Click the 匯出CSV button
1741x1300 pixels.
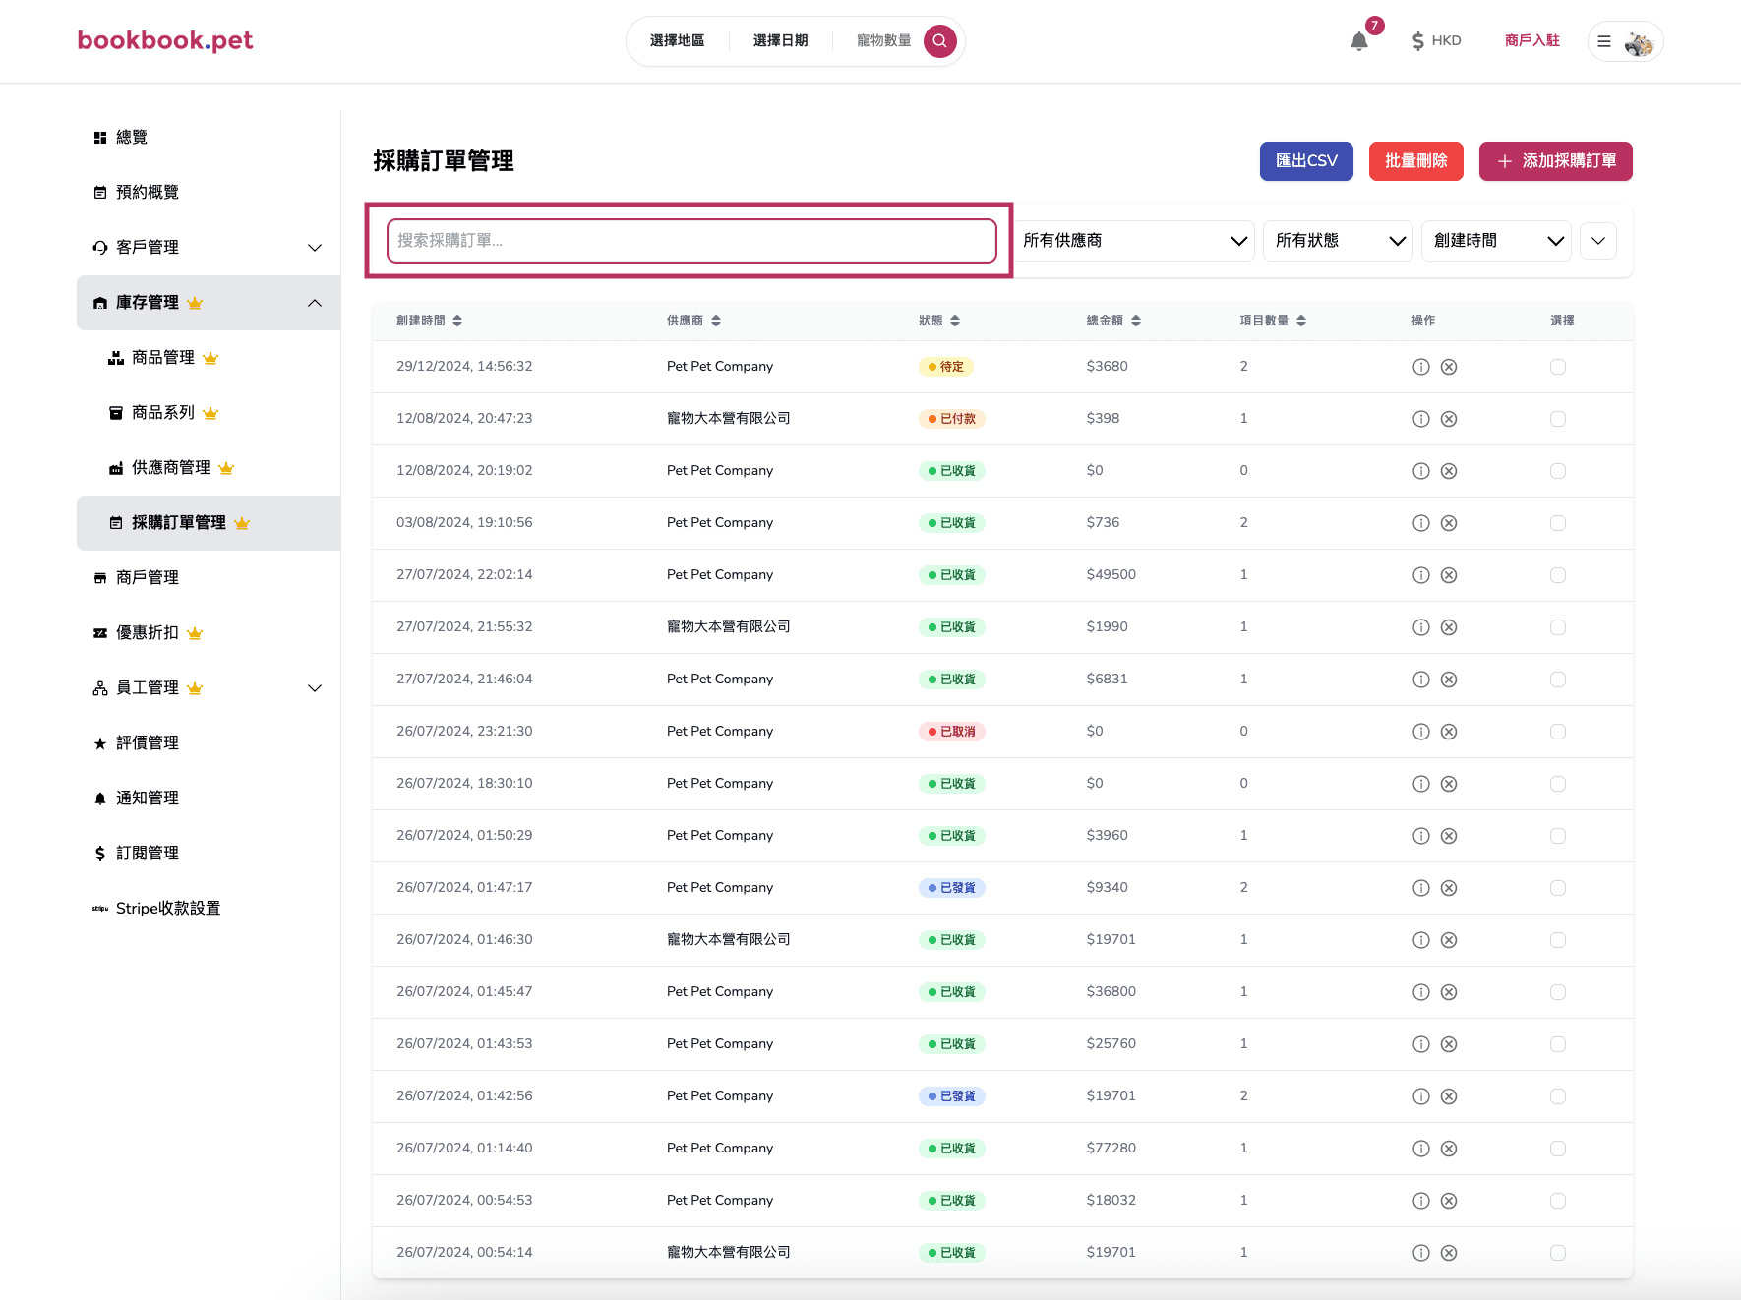pyautogui.click(x=1306, y=161)
